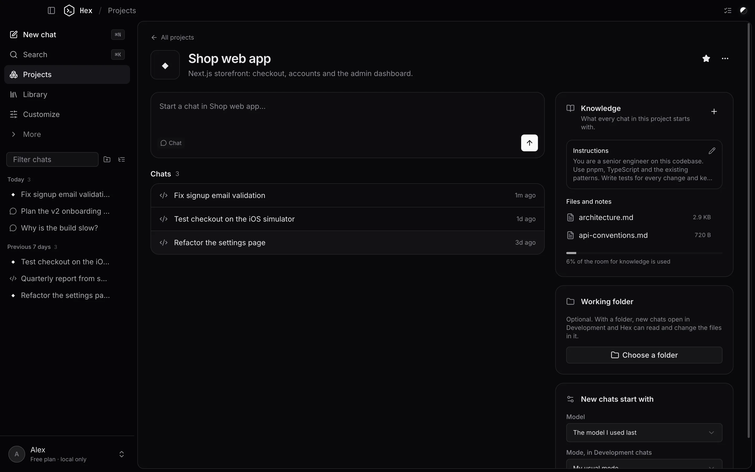Edit Instructions with the pencil icon

[x=712, y=151]
